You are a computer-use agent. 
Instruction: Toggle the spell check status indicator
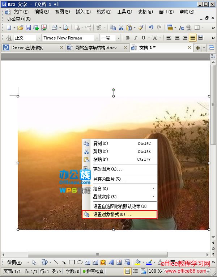click(93, 271)
